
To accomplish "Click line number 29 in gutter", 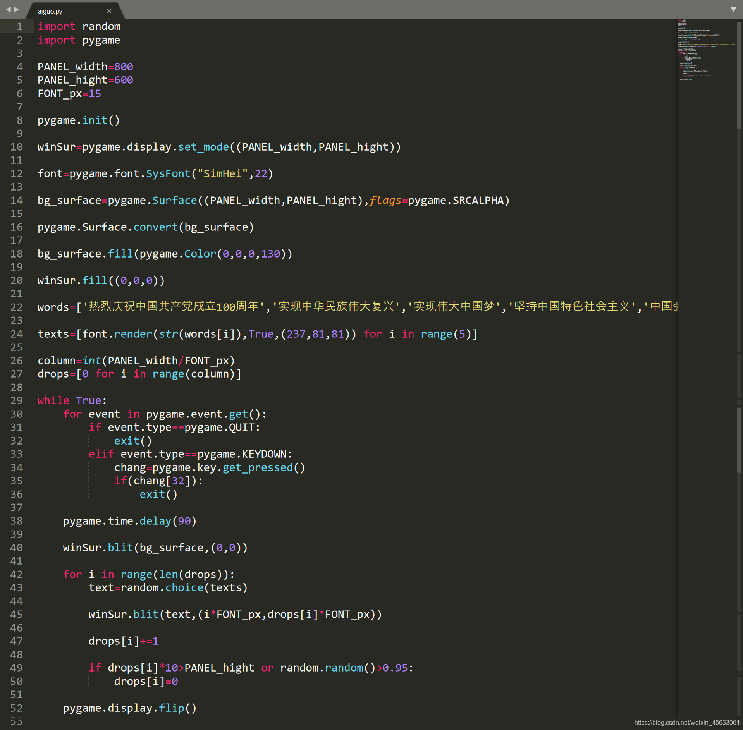I will click(17, 400).
